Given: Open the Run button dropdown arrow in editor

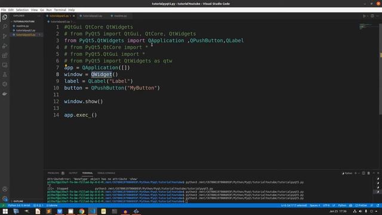Looking at the screenshot, I should click(368, 16).
